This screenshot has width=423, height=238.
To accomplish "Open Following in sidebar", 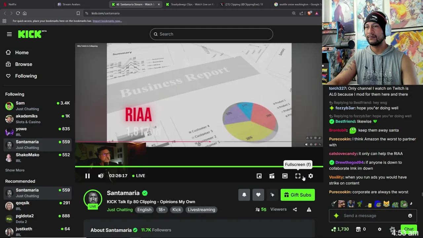I will pyautogui.click(x=21, y=76).
